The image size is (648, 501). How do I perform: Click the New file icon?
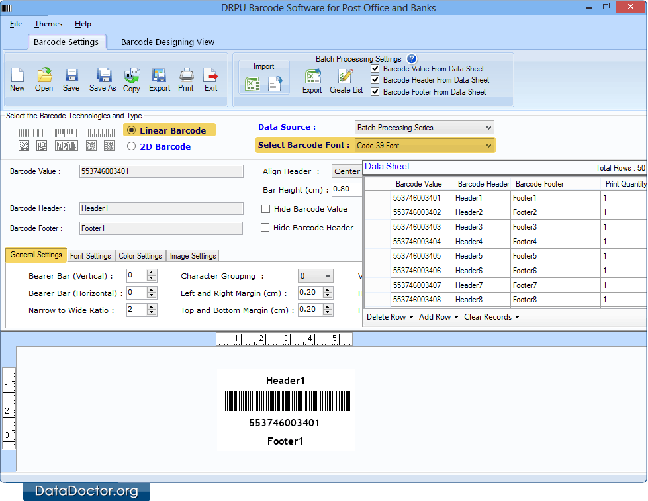pyautogui.click(x=17, y=79)
